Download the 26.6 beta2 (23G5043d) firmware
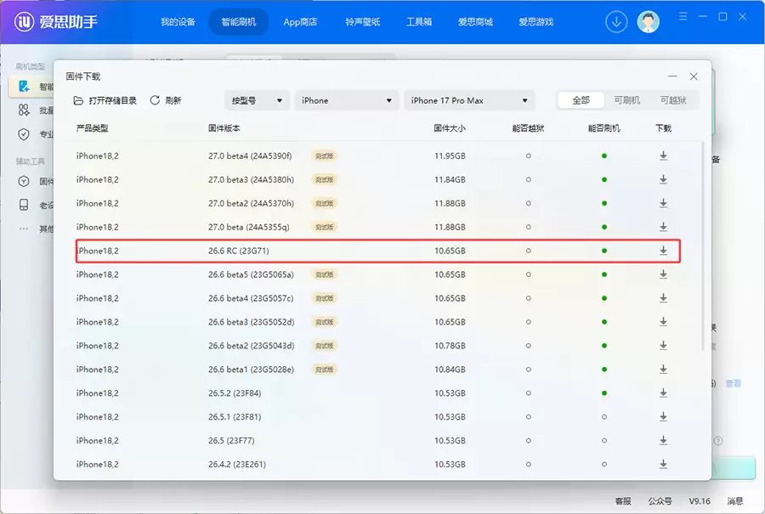 tap(663, 345)
